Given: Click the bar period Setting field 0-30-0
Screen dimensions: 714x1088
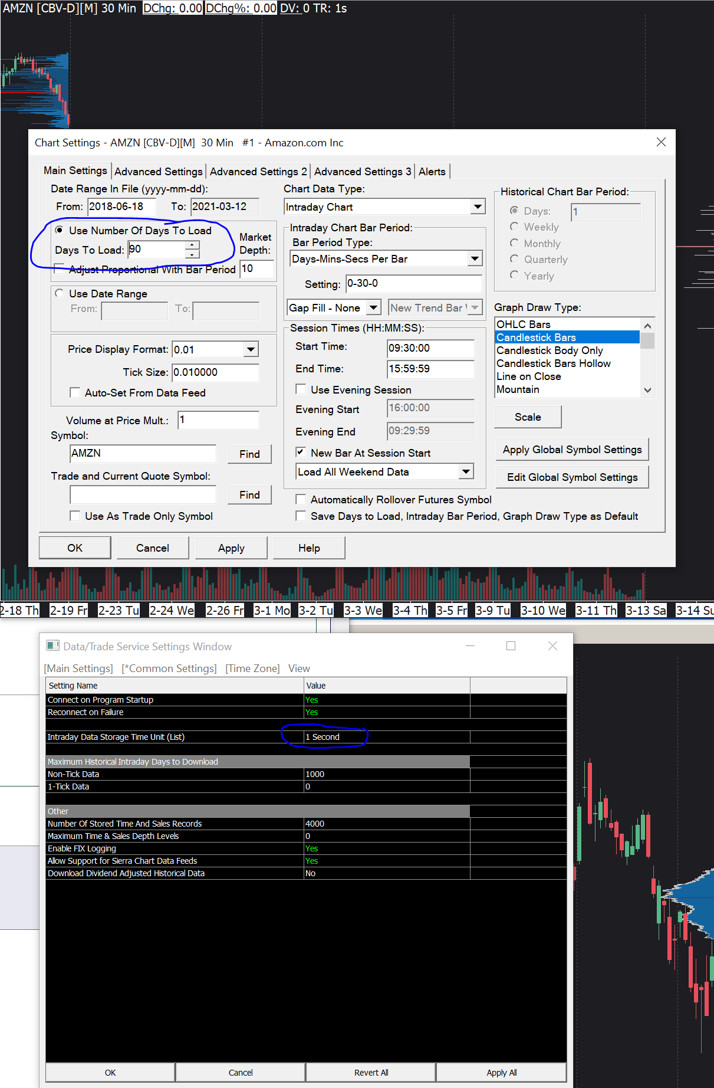Looking at the screenshot, I should click(x=413, y=283).
